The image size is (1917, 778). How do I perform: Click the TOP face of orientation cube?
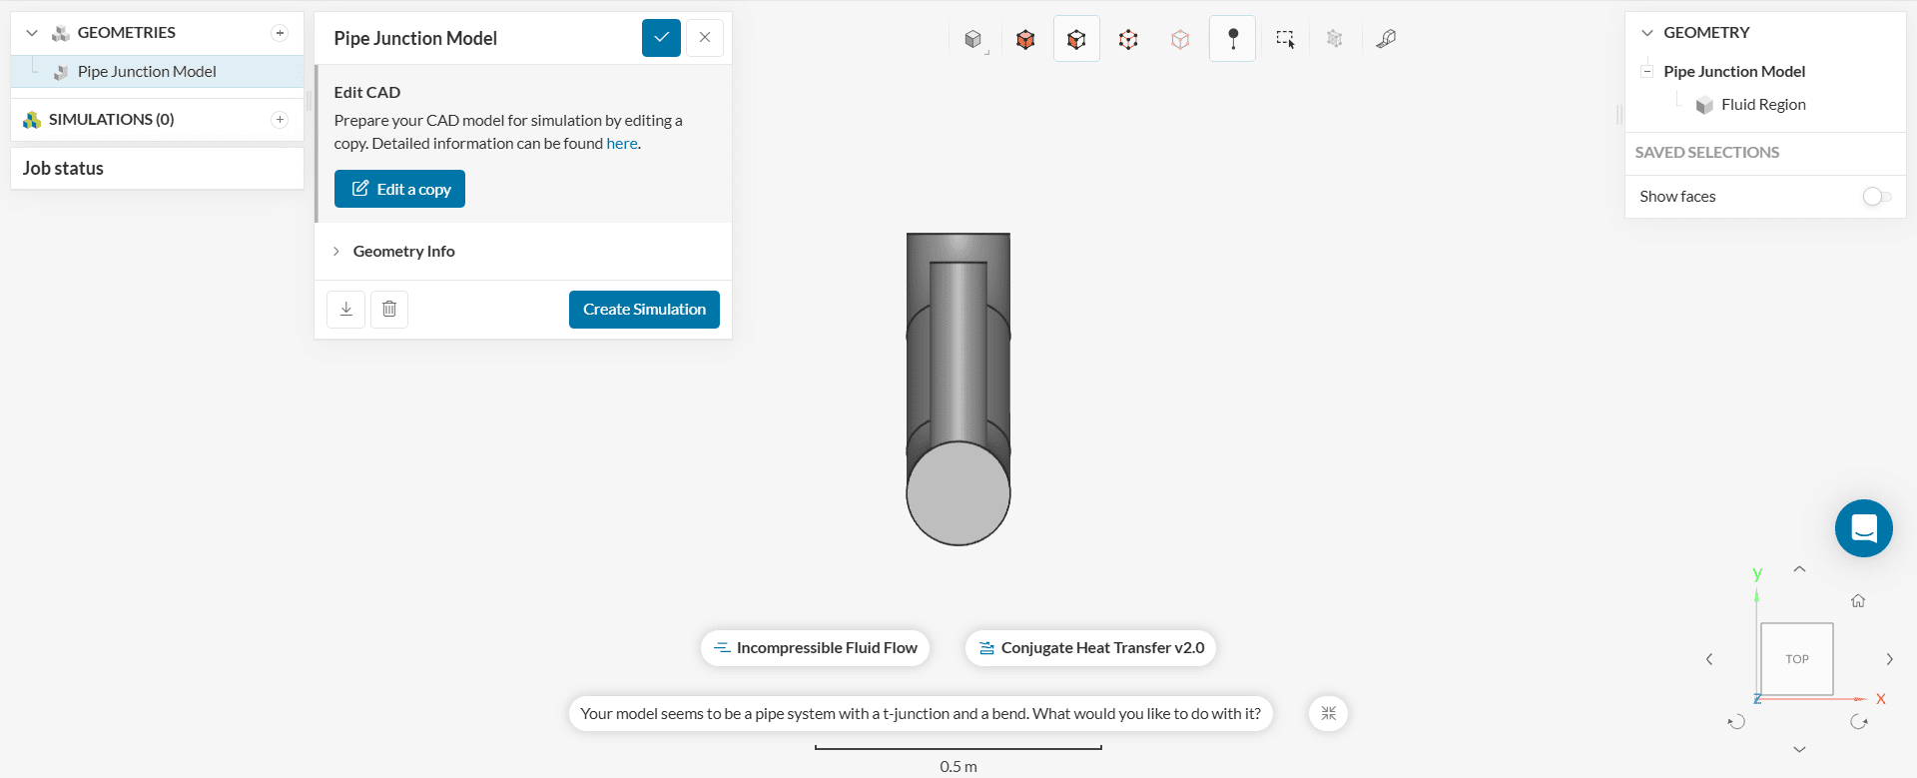tap(1796, 659)
